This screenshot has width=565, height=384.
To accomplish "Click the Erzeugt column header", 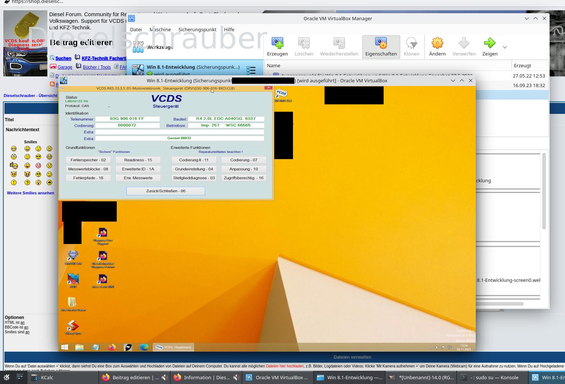I will (x=530, y=65).
